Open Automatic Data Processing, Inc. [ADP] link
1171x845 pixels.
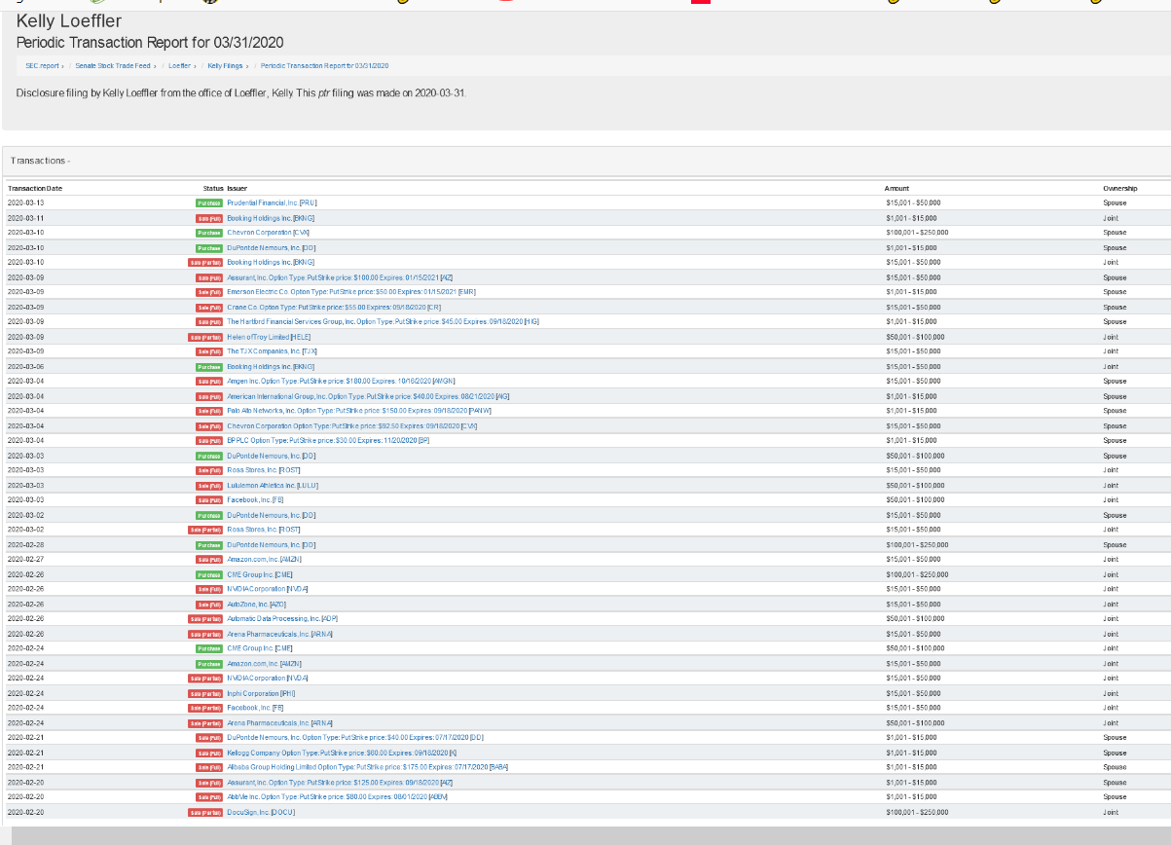click(x=280, y=619)
